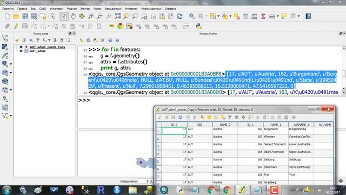Expand Select by Expression dropdown arrow
Image resolution: width=346 pixels, height=195 pixels.
click(230, 16)
